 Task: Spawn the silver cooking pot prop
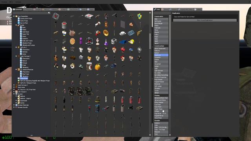click(114, 42)
